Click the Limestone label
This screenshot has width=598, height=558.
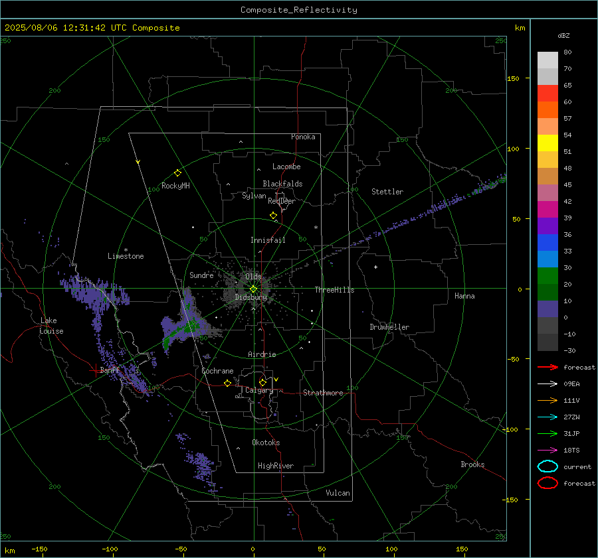point(126,256)
